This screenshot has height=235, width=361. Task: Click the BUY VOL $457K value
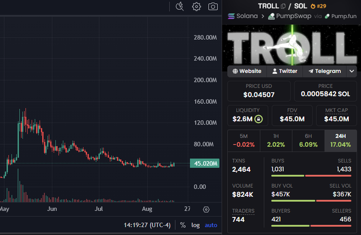(280, 194)
